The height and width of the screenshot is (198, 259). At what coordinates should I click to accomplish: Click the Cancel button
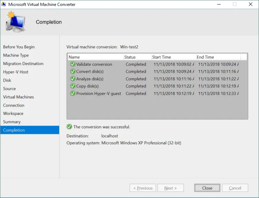235,188
